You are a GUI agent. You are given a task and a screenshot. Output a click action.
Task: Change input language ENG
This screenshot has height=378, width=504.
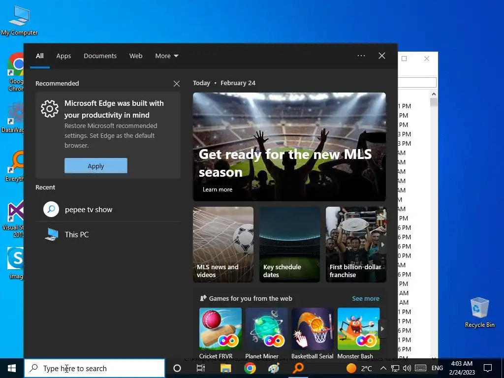pos(437,368)
